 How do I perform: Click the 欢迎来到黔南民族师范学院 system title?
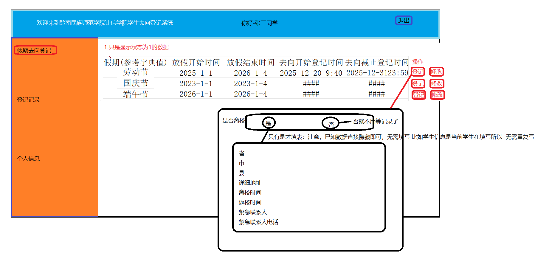[x=105, y=23]
